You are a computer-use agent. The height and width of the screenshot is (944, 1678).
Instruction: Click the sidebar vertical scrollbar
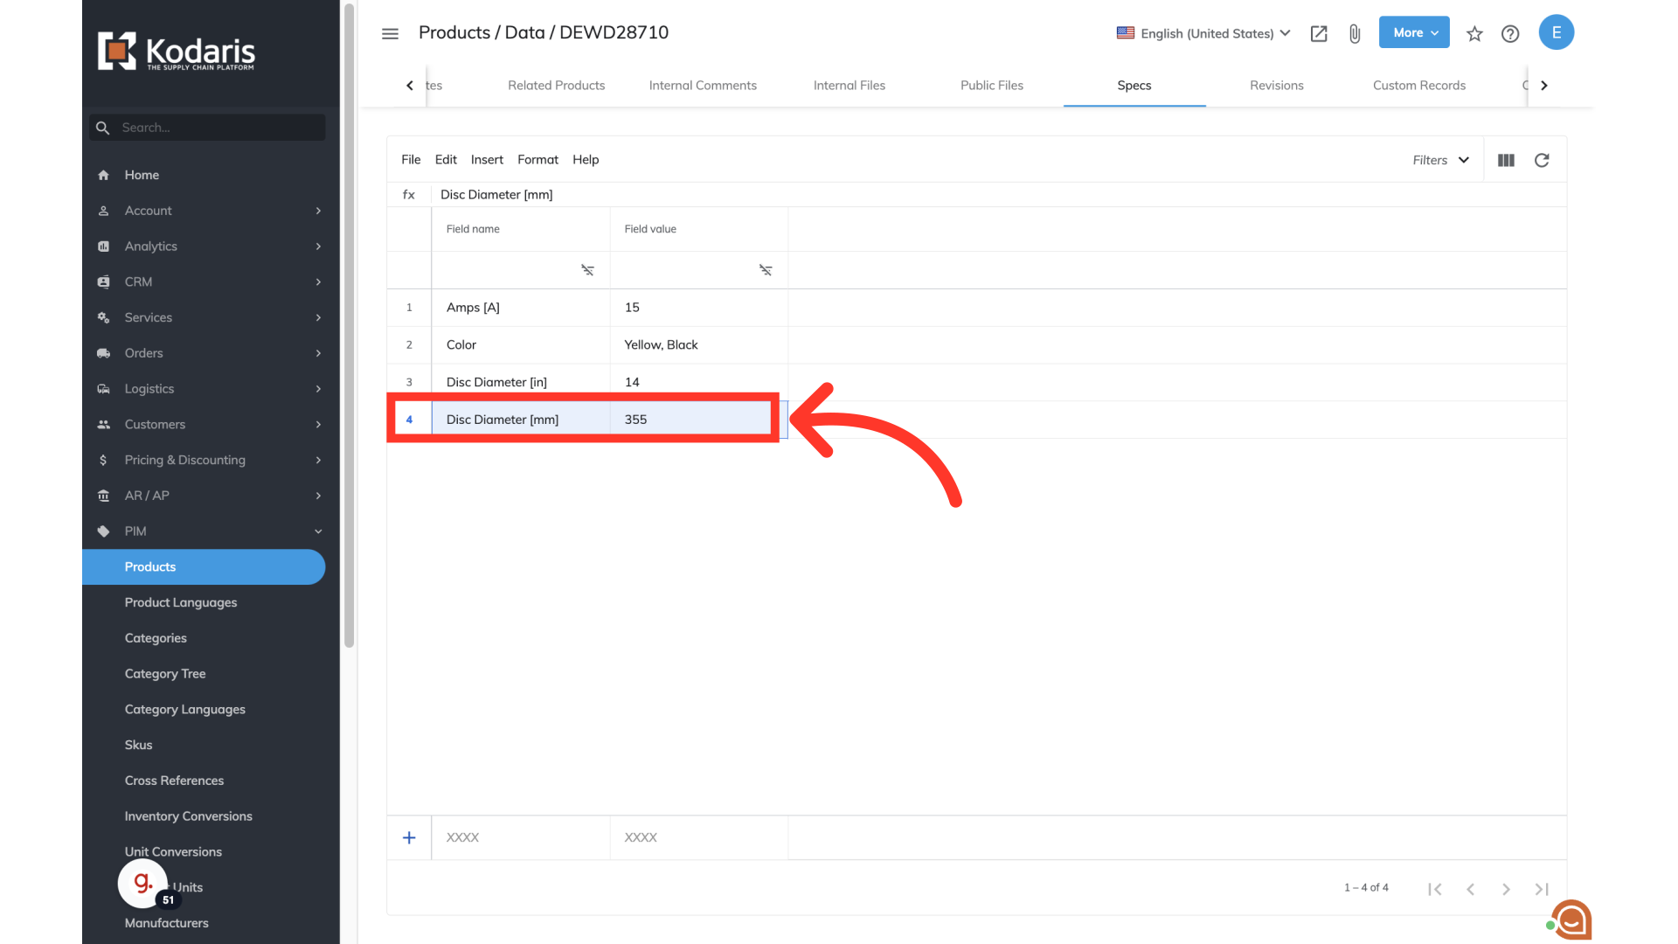[x=350, y=323]
